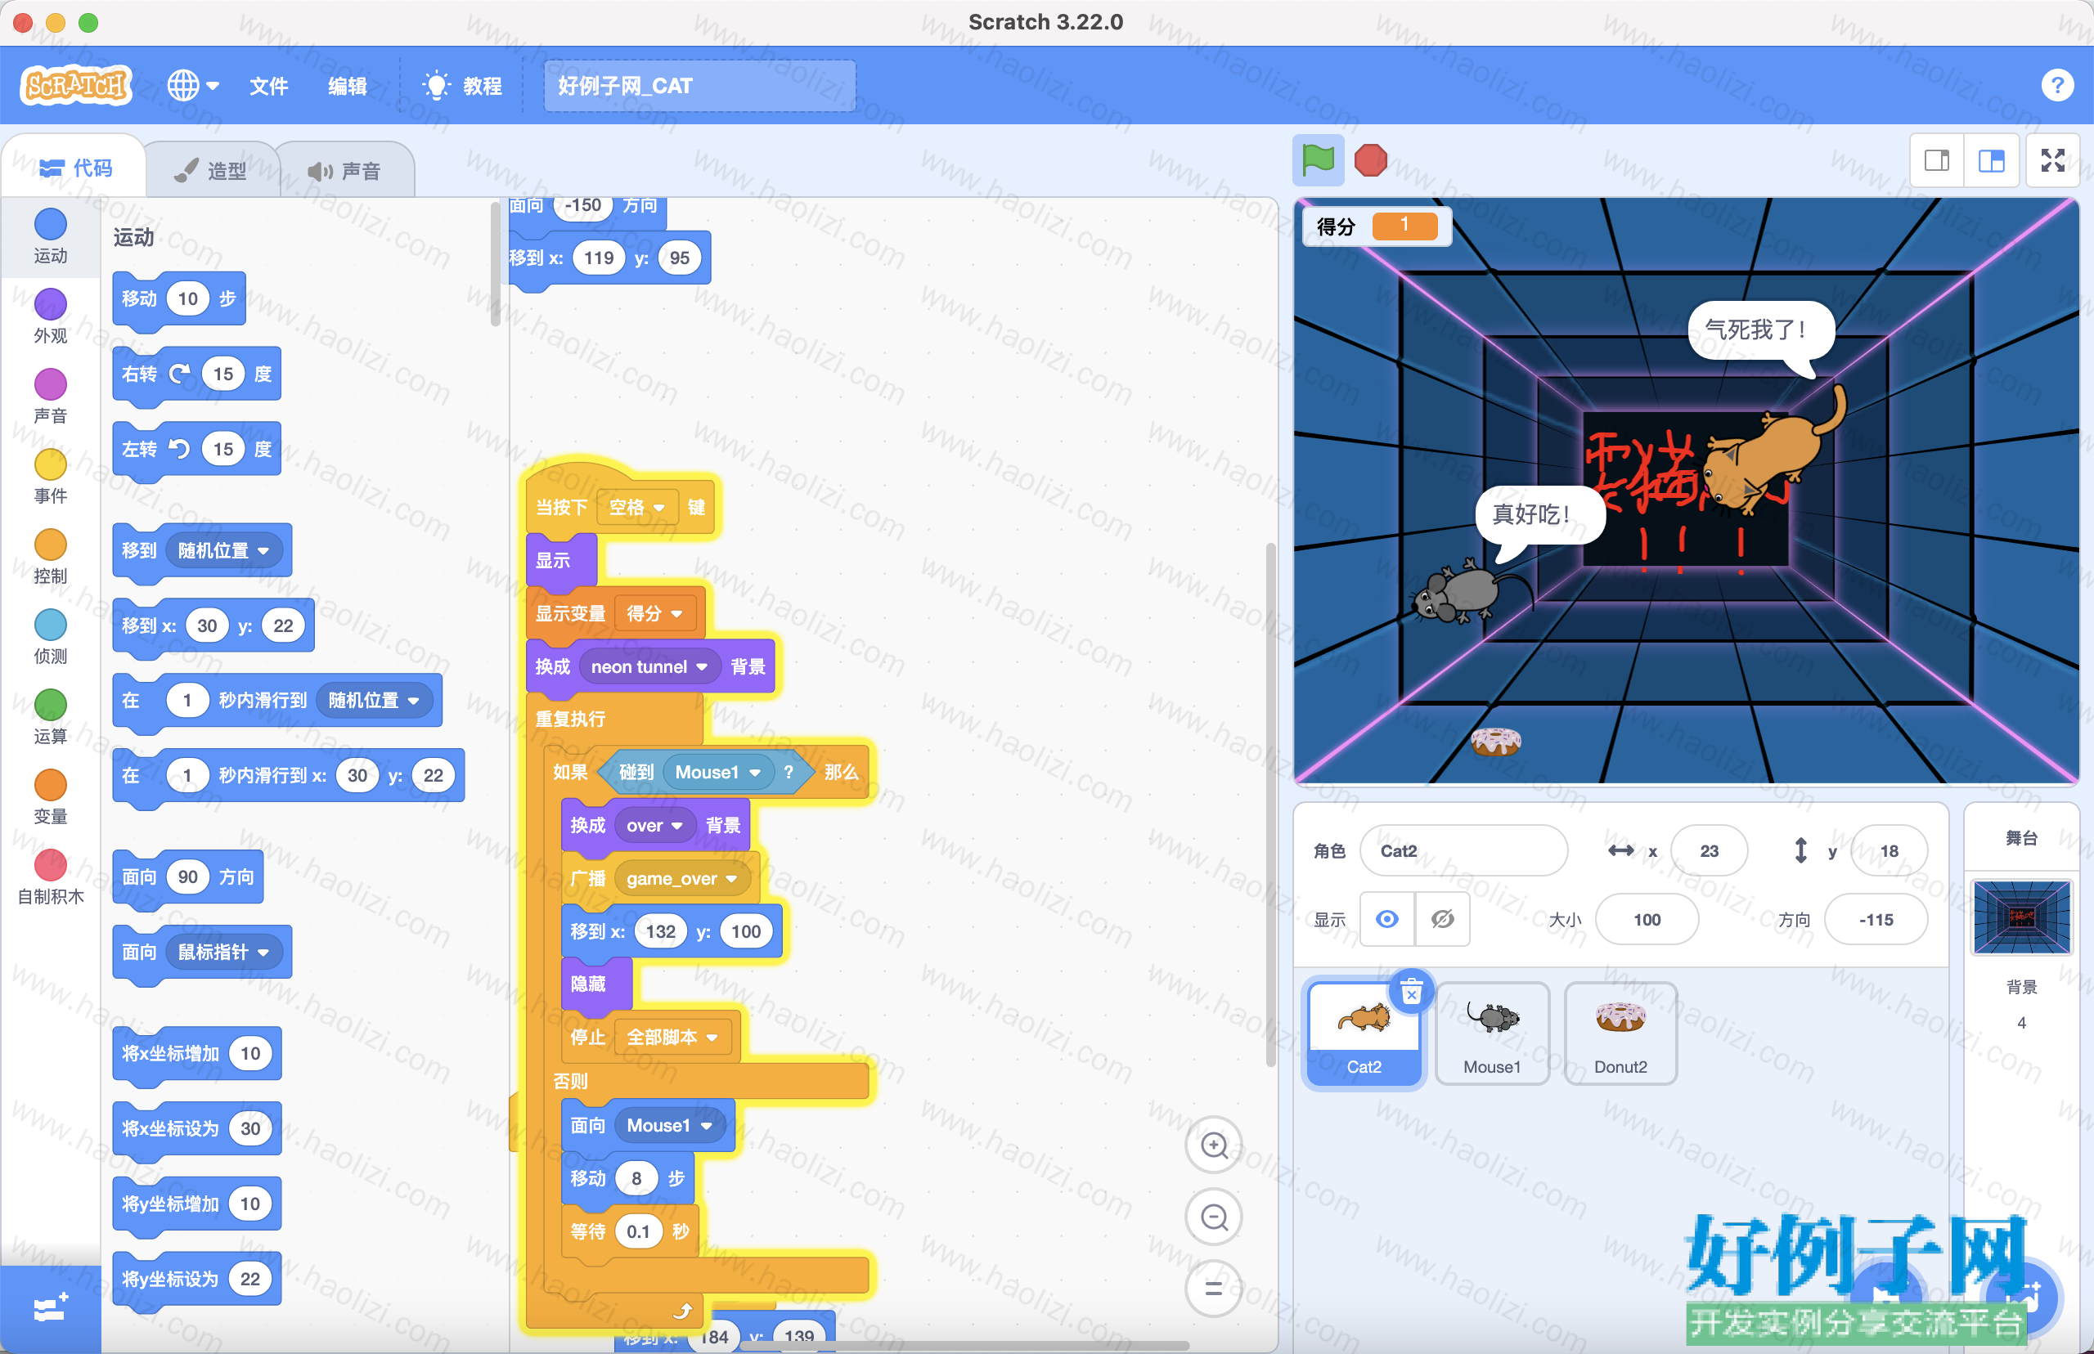
Task: Select the Mouse1 sprite thumbnail
Action: (1492, 1033)
